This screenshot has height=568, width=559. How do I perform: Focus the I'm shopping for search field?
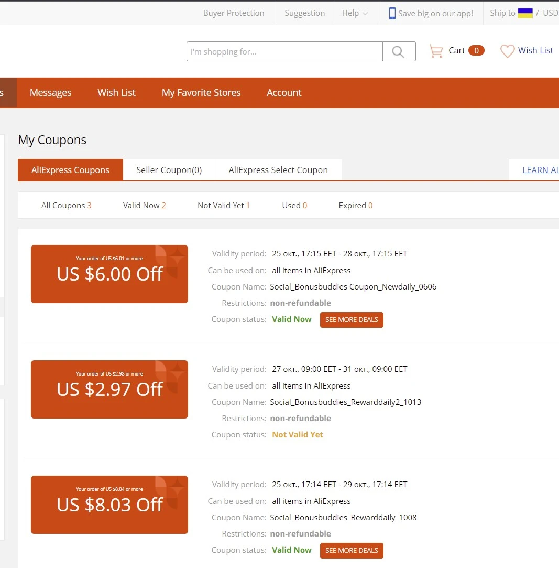click(x=285, y=51)
